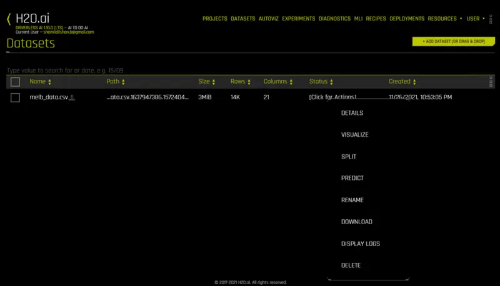Select Split from dataset actions
The width and height of the screenshot is (500, 286).
click(x=349, y=157)
